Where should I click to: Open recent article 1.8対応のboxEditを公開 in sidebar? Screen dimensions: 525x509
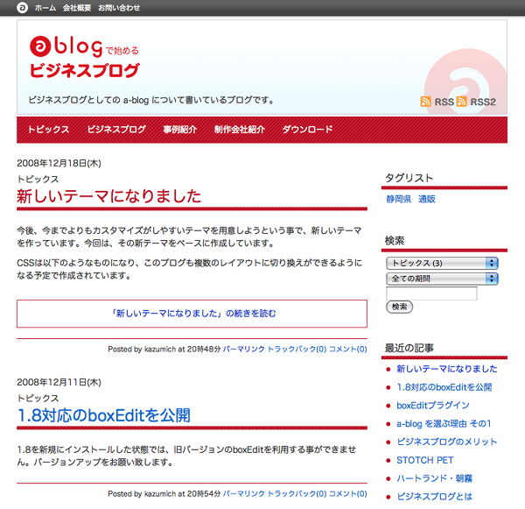click(444, 387)
